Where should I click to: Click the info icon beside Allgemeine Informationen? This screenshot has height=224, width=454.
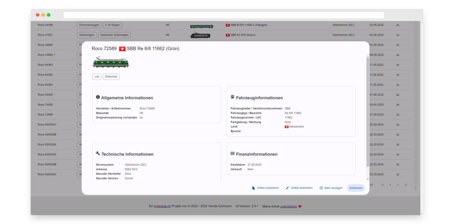(x=98, y=97)
